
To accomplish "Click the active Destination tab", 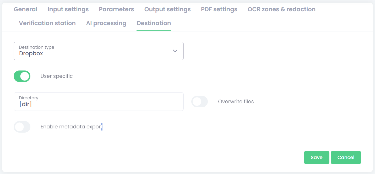I will click(x=154, y=23).
